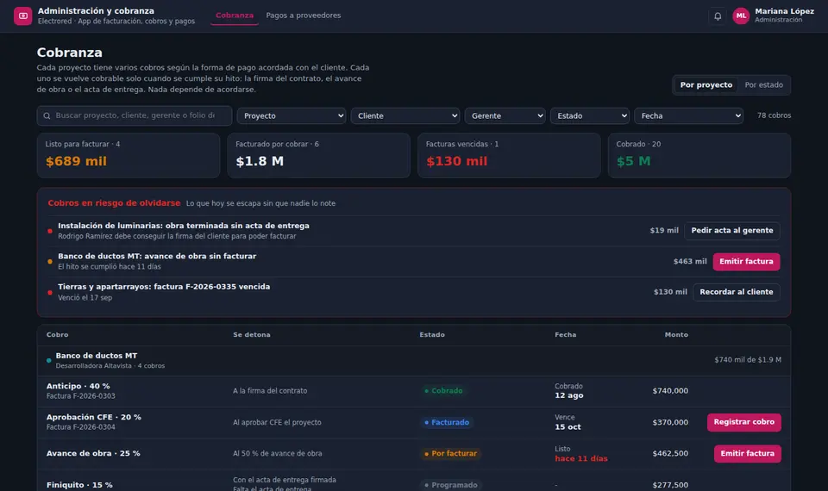Click the Electrored app logo icon
Viewport: 828px width, 491px height.
tap(22, 16)
